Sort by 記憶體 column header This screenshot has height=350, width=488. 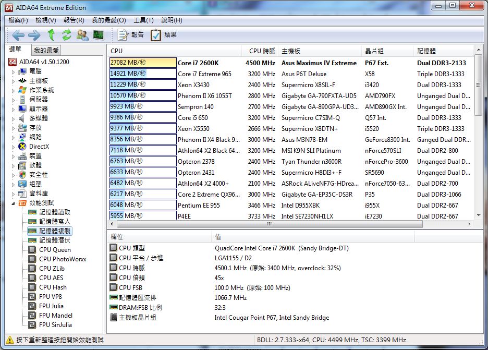pyautogui.click(x=443, y=51)
